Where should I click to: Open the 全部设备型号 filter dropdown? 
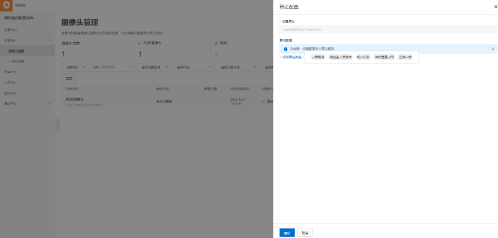coord(153,67)
